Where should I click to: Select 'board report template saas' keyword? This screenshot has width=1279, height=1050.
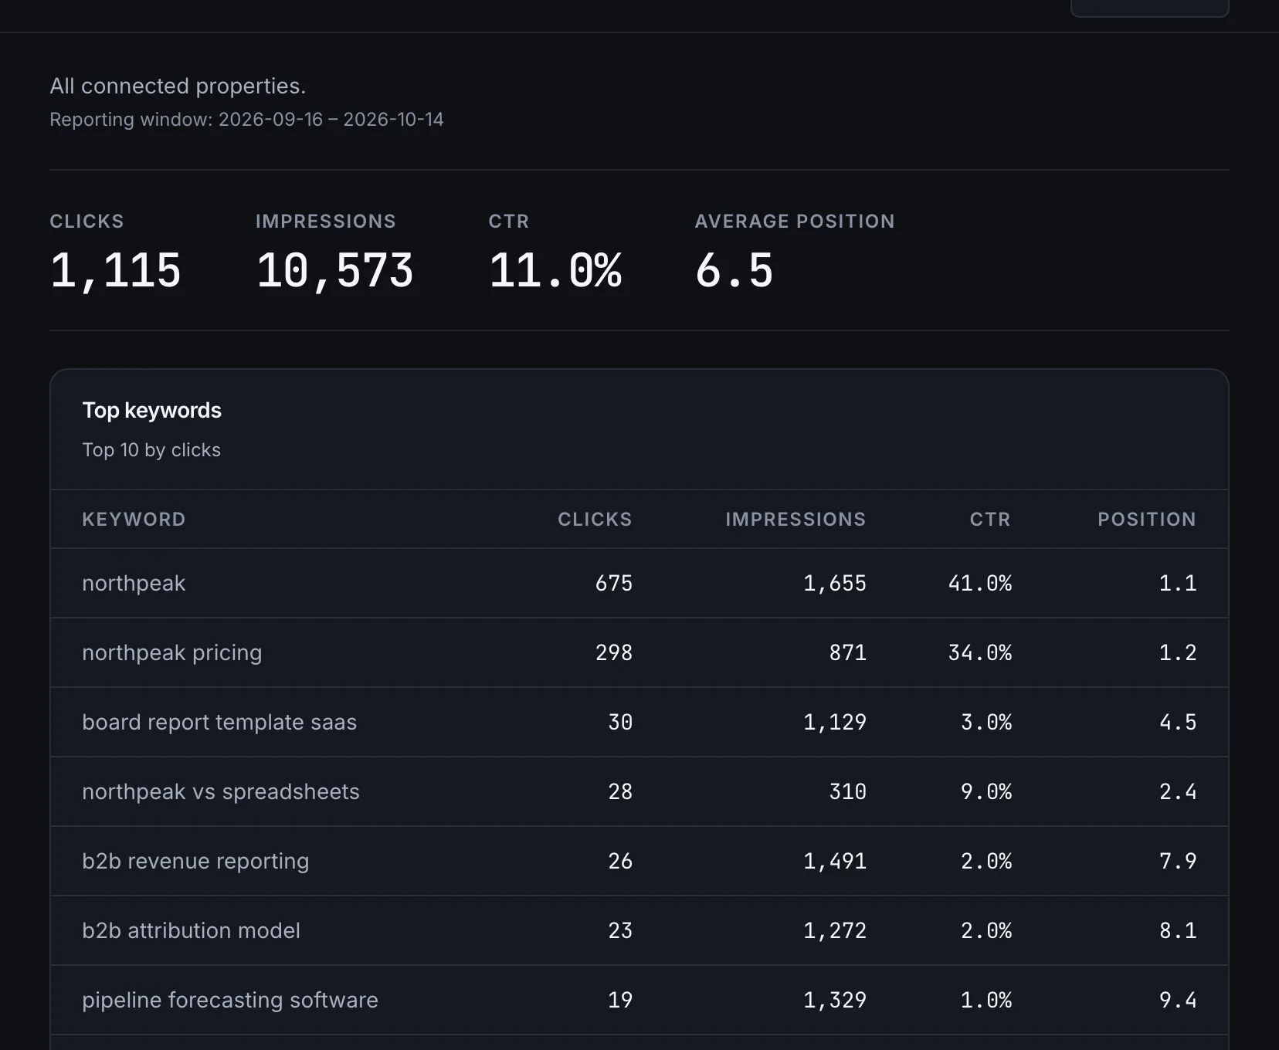219,722
